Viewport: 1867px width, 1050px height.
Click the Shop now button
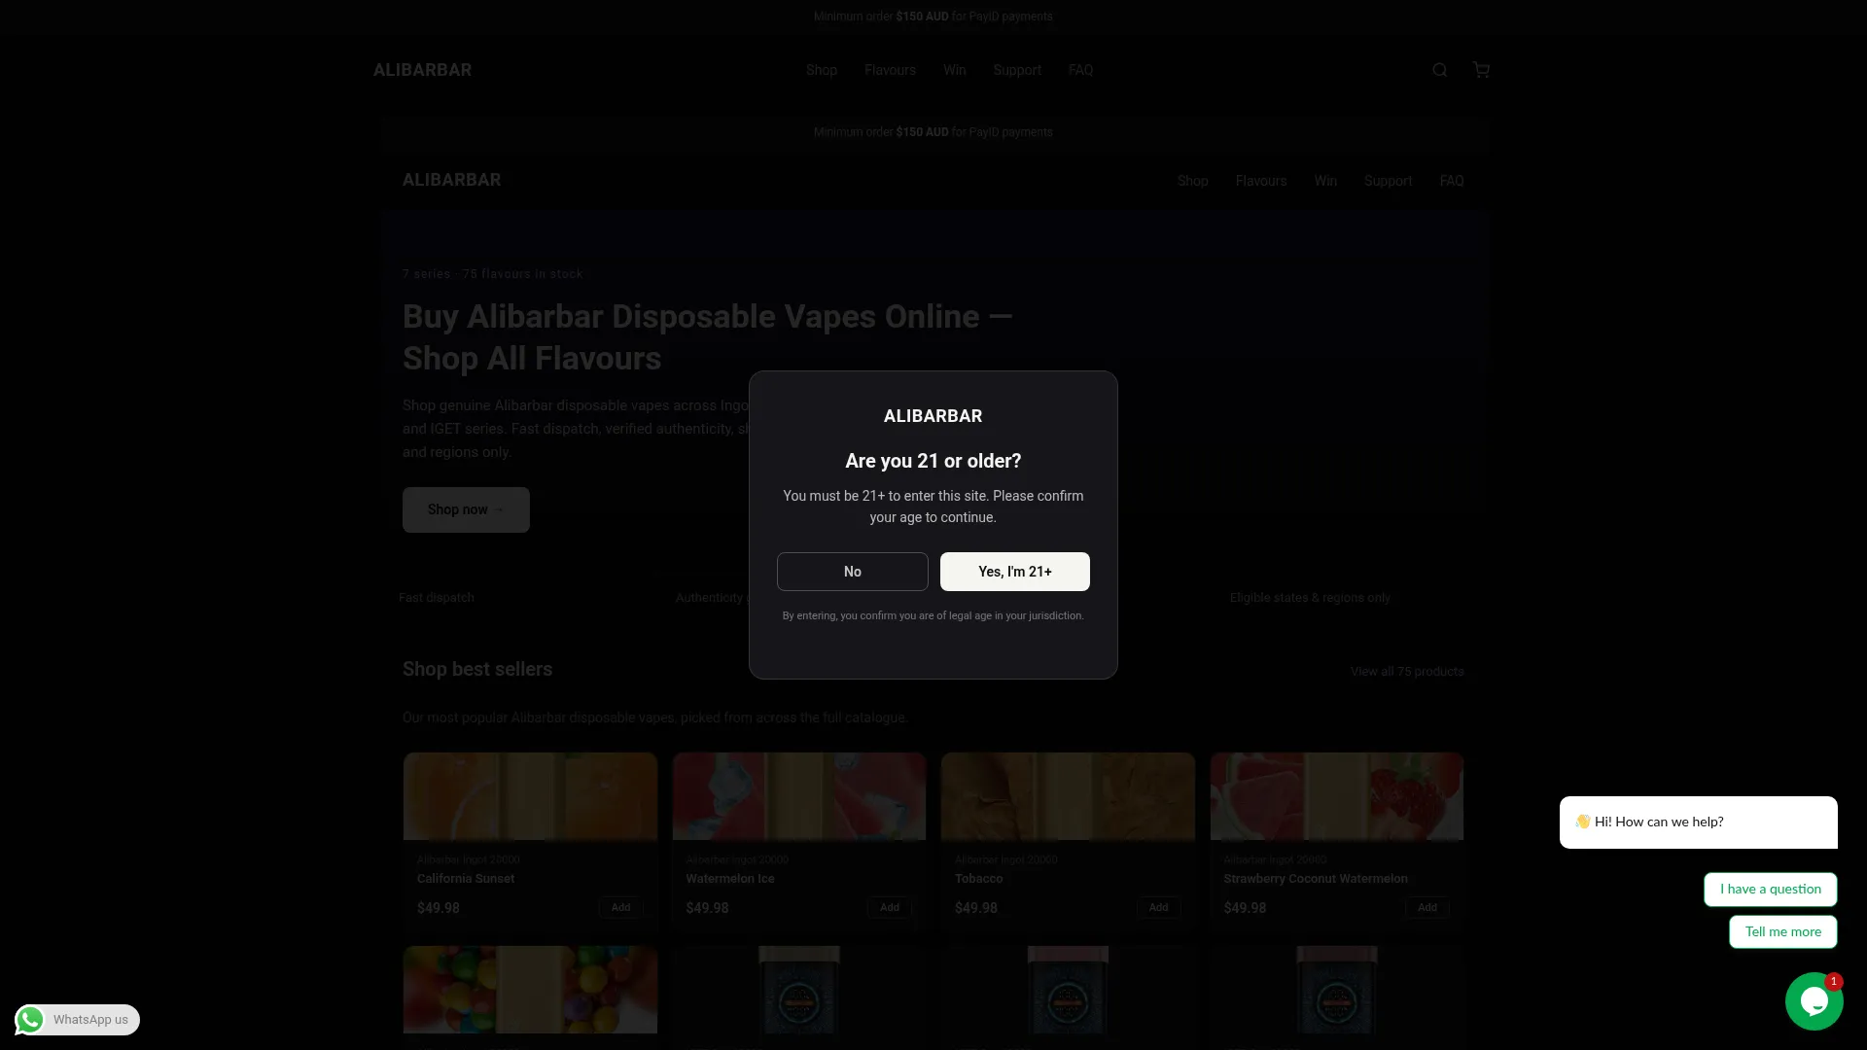[x=466, y=509]
